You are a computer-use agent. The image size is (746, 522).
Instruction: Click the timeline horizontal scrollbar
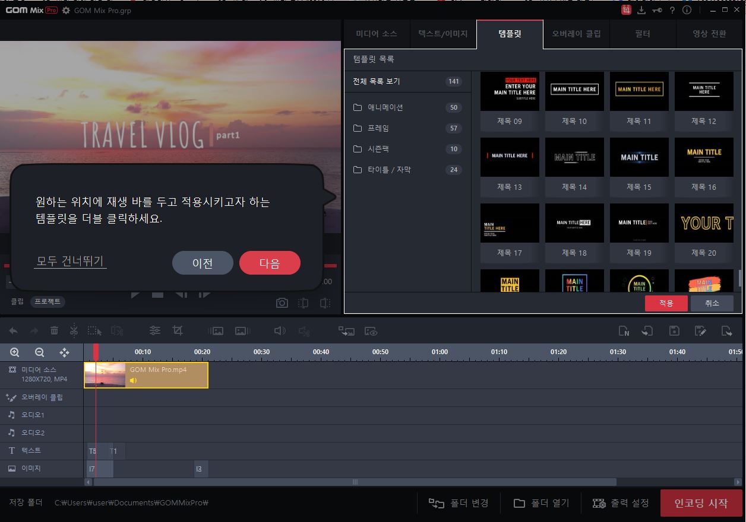click(355, 482)
